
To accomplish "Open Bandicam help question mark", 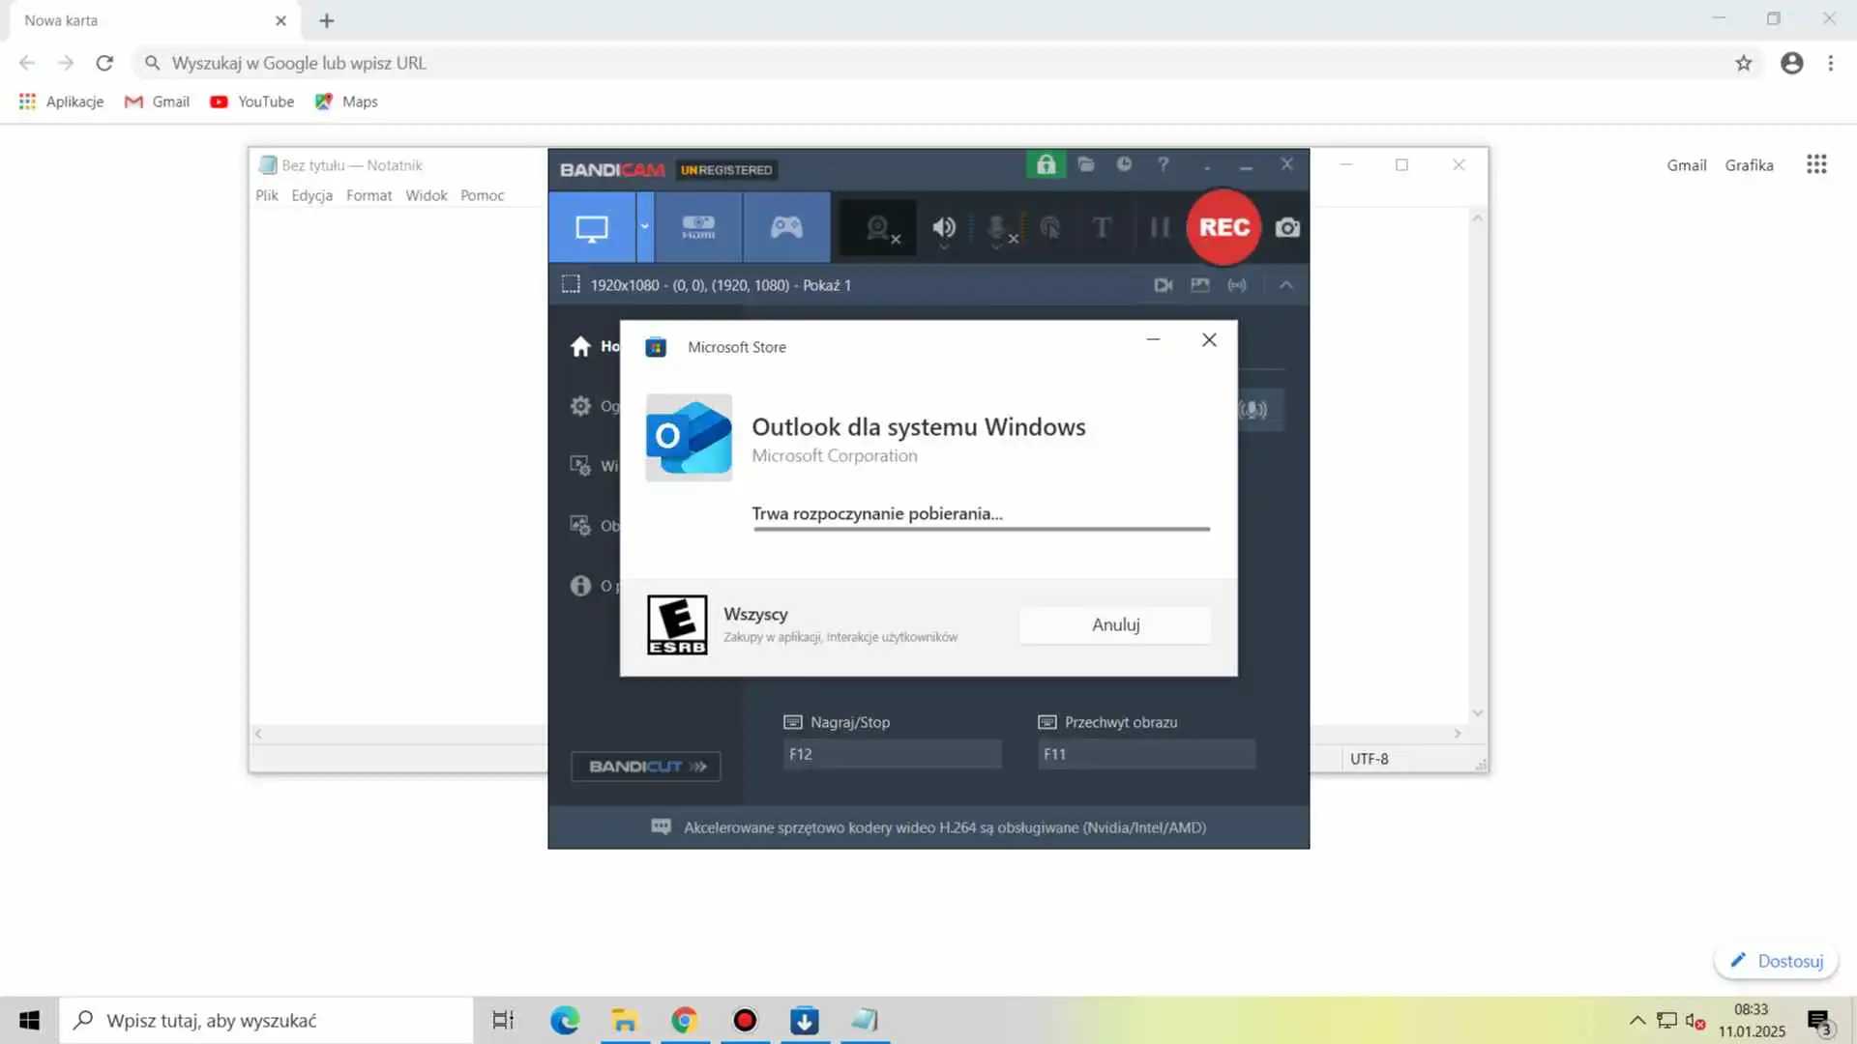I will (x=1164, y=165).
